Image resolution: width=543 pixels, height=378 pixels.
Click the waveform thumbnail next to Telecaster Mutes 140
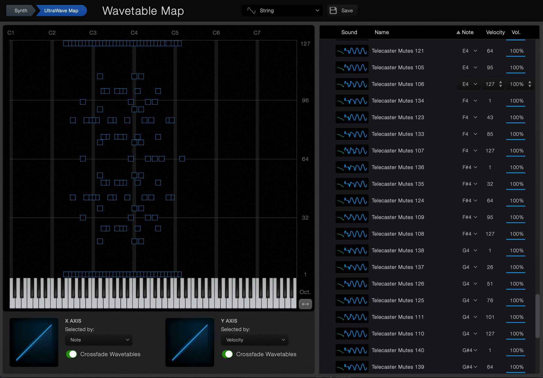click(352, 350)
